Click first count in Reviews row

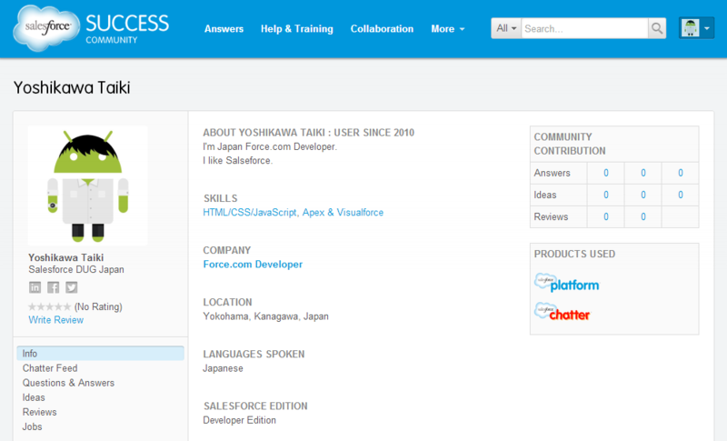[x=606, y=216]
